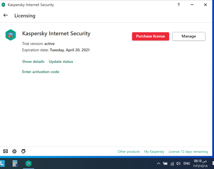The width and height of the screenshot is (214, 169).
Task: Minimize the Kaspersky window
Action: (x=192, y=5)
